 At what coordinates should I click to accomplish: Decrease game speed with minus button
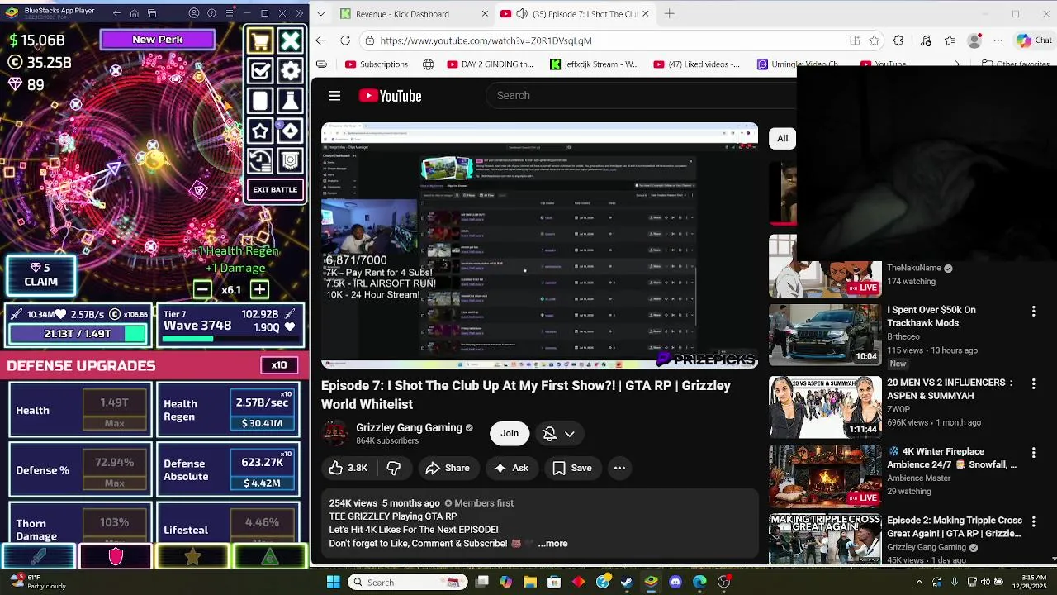point(202,289)
